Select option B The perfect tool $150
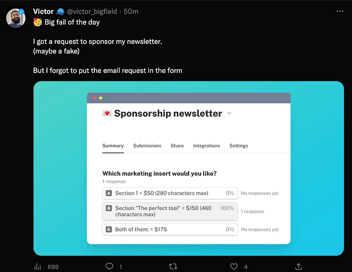 [170, 211]
